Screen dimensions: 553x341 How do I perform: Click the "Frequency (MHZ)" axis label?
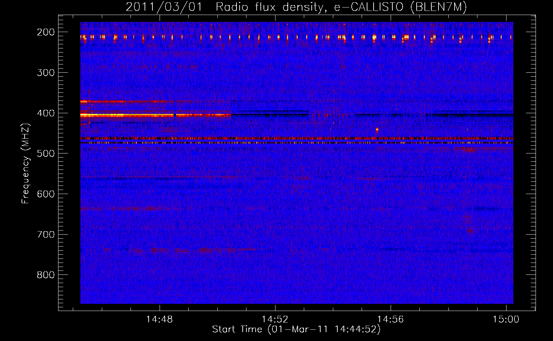[26, 163]
